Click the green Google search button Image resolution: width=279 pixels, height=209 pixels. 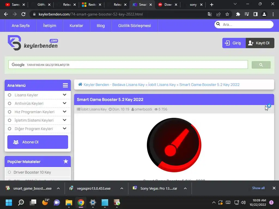[x=261, y=65]
